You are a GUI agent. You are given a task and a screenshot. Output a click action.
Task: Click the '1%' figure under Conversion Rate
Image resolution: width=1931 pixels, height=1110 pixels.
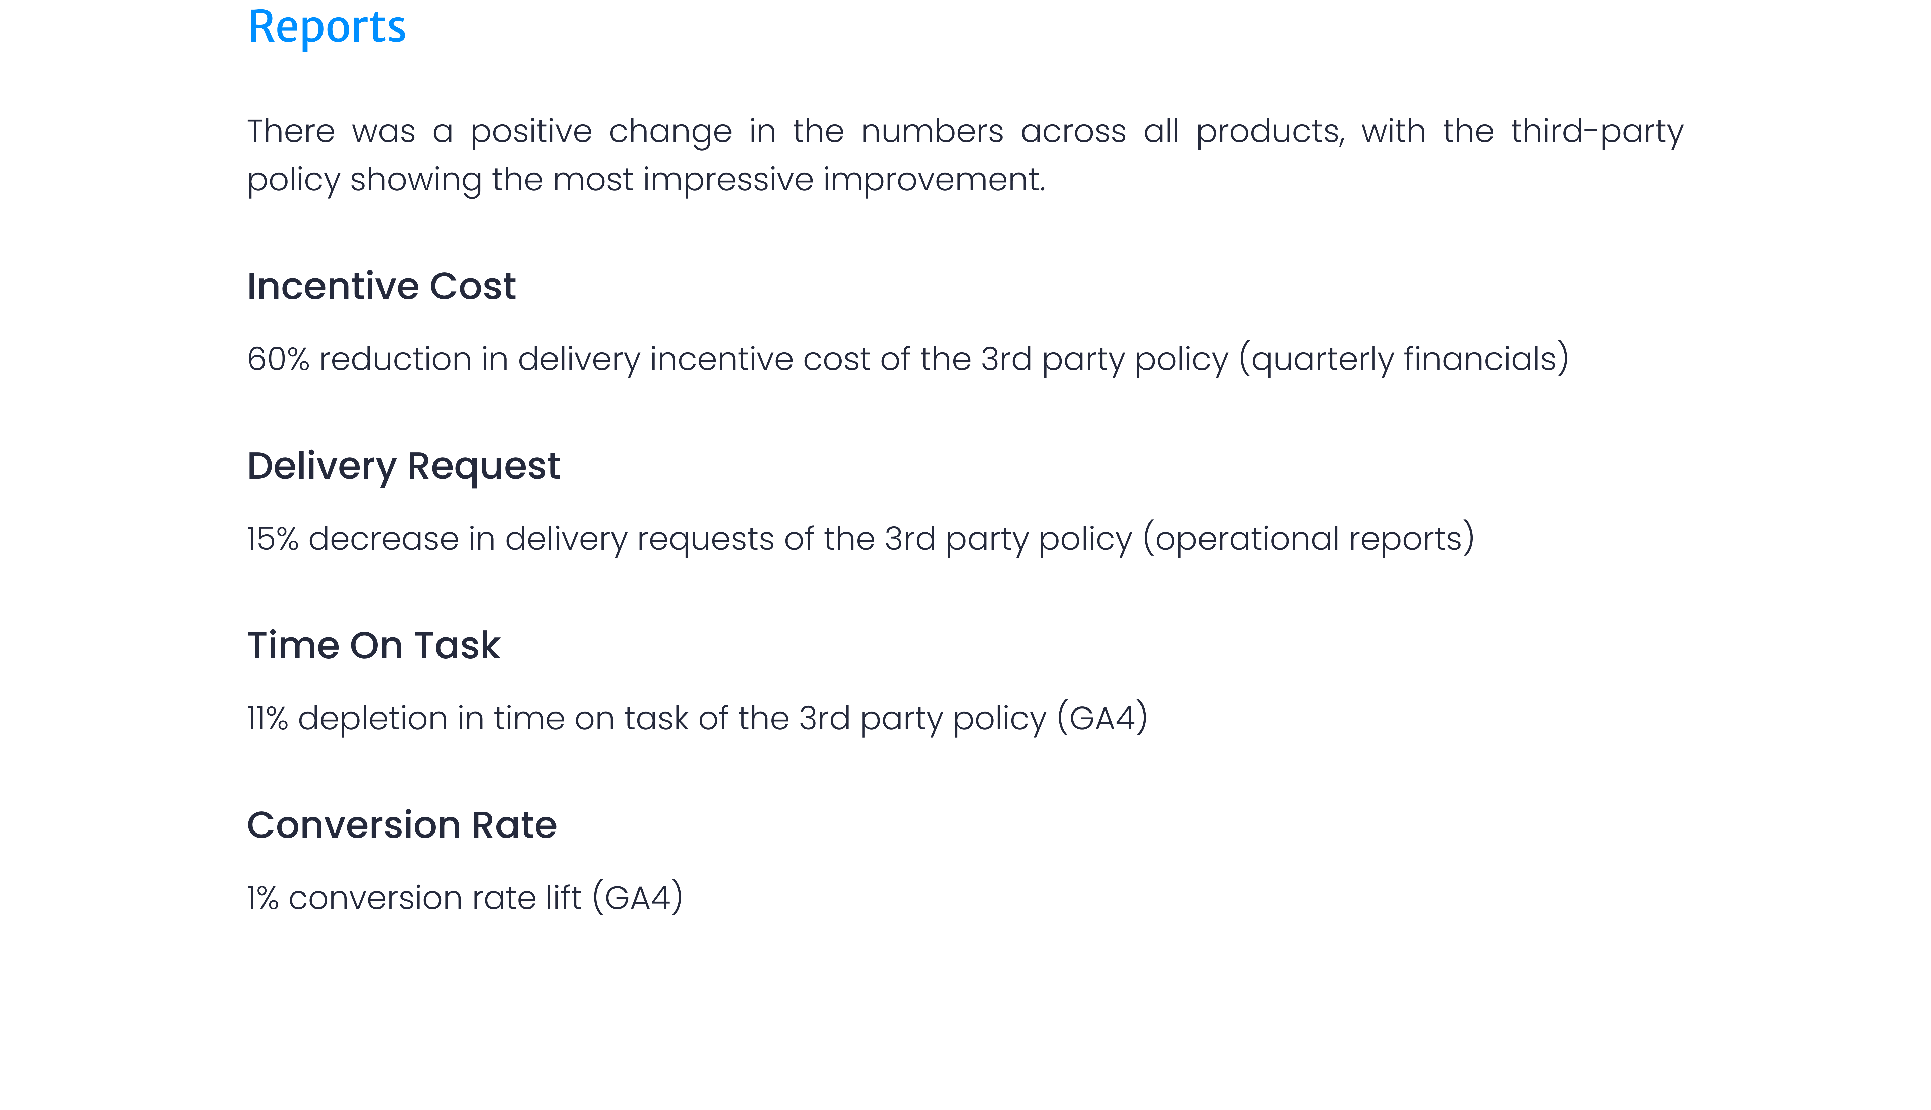(x=262, y=898)
